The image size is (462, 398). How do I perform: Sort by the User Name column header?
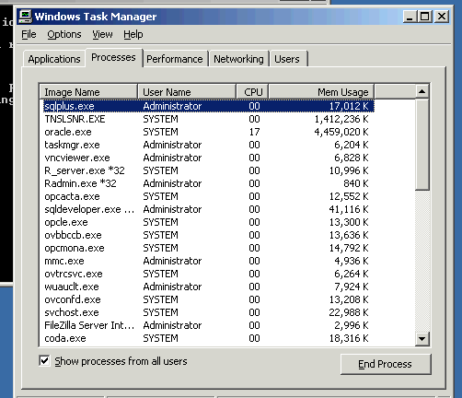tap(187, 92)
